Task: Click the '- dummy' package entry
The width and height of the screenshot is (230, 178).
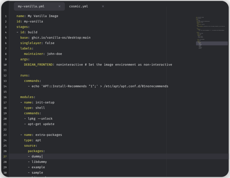Action: coord(34,156)
